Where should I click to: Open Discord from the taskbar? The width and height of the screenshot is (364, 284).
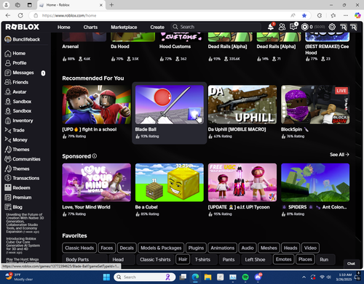[258, 277]
